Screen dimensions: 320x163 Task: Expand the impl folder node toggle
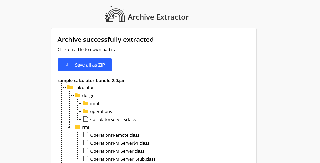[x=78, y=104]
